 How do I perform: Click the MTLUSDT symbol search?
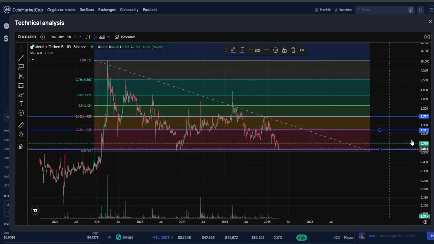(27, 37)
